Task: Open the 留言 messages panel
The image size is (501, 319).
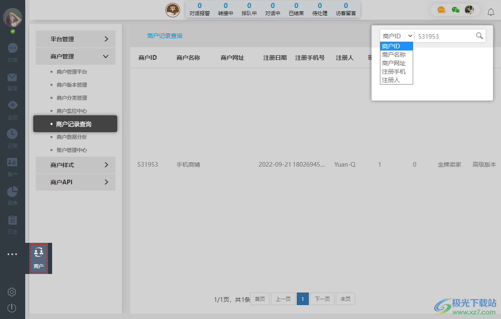Action: 12,77
